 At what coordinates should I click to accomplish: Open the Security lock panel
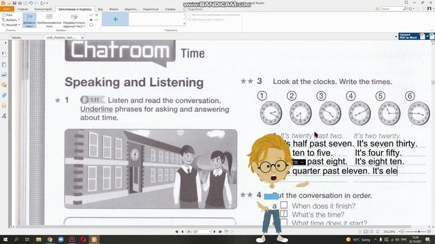(x=4, y=106)
